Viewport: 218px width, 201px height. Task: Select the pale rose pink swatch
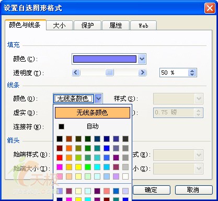click(60, 176)
